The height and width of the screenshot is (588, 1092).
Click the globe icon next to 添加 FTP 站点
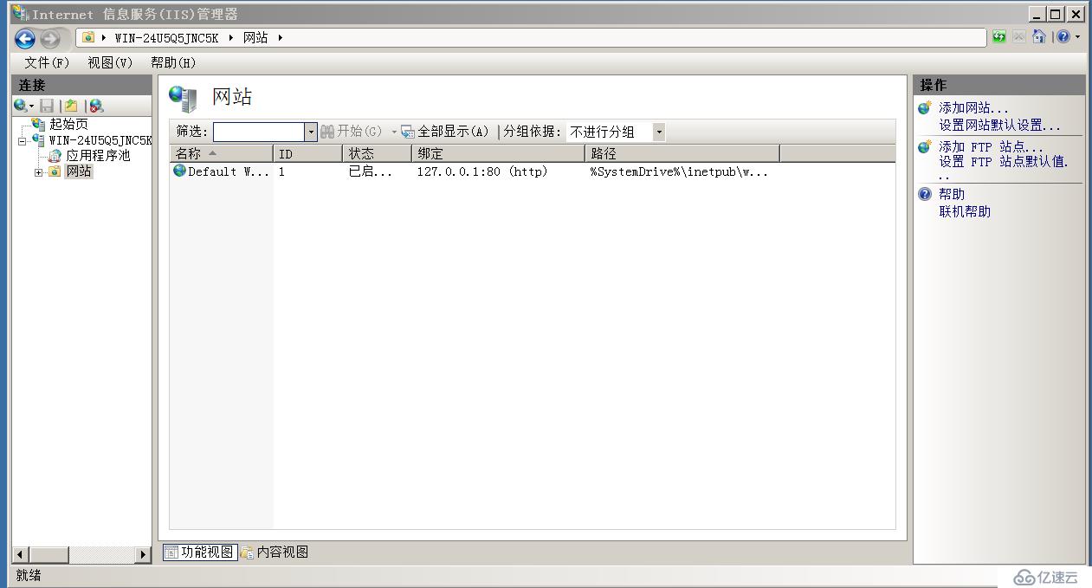[925, 147]
